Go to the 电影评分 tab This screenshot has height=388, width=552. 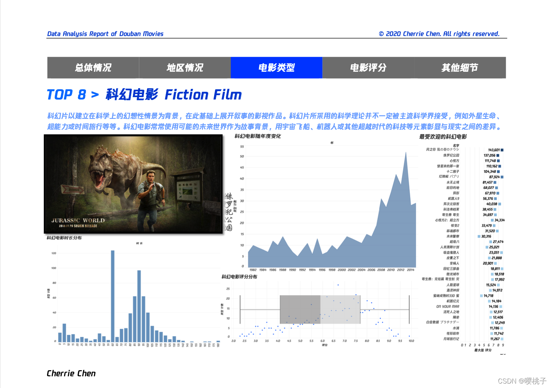coord(368,68)
